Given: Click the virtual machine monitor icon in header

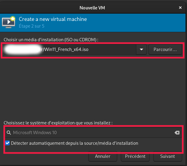Looking at the screenshot, I should coord(8,22).
